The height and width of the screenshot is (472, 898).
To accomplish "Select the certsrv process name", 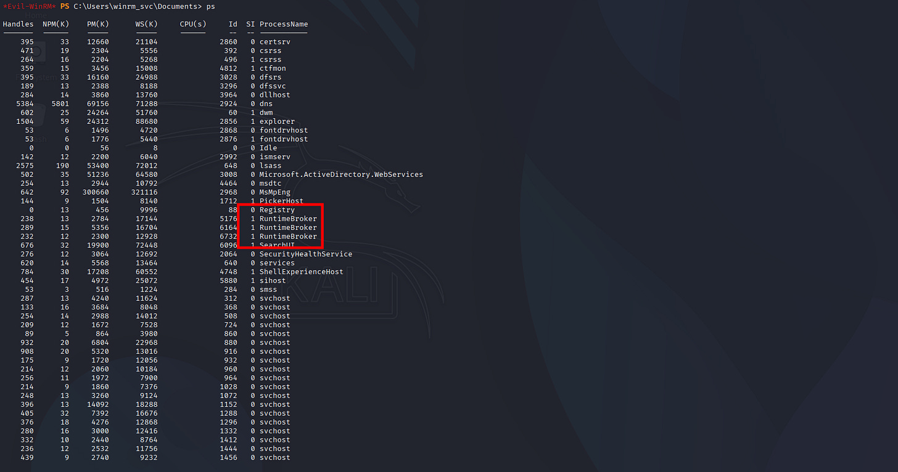I will coord(274,42).
